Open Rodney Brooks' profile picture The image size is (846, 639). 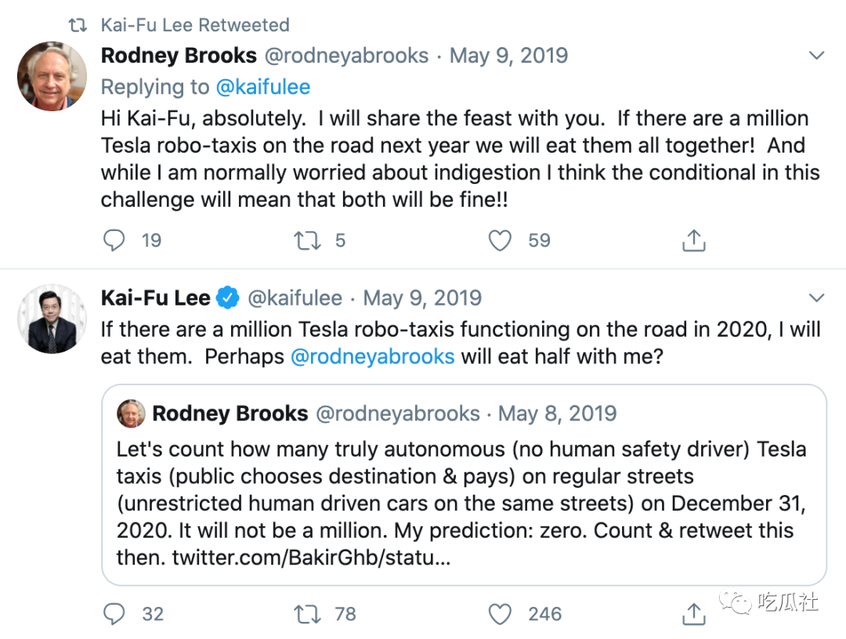click(52, 76)
